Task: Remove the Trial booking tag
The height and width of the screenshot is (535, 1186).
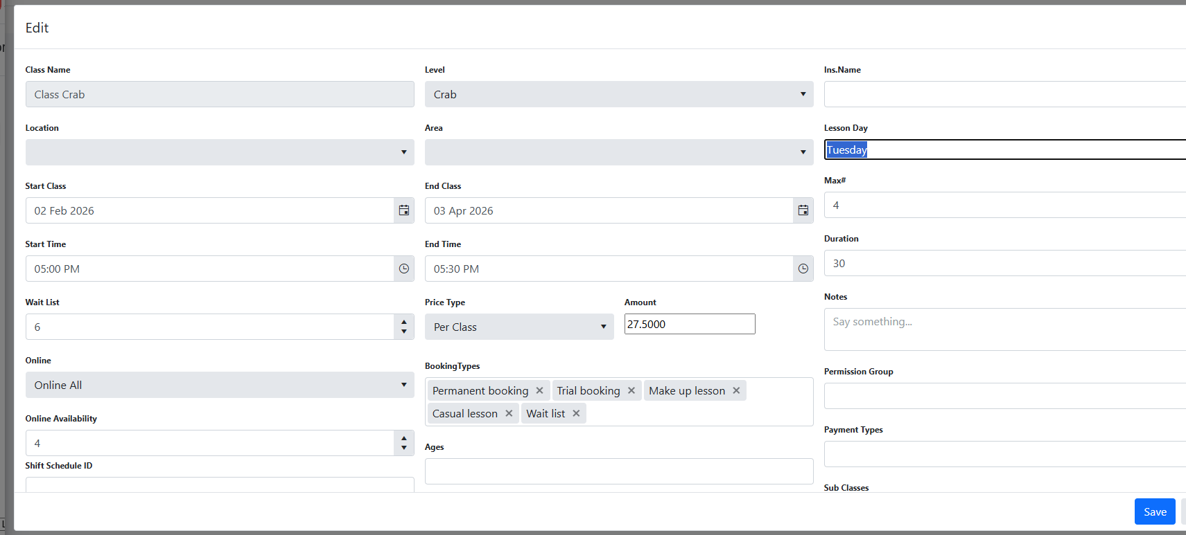Action: (x=631, y=390)
